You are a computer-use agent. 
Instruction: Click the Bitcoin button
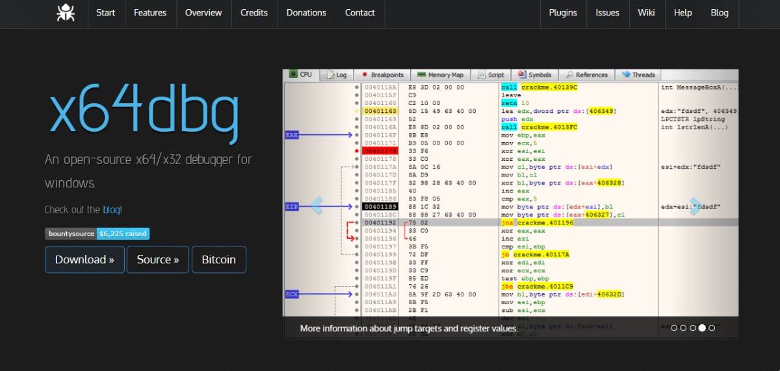point(219,259)
